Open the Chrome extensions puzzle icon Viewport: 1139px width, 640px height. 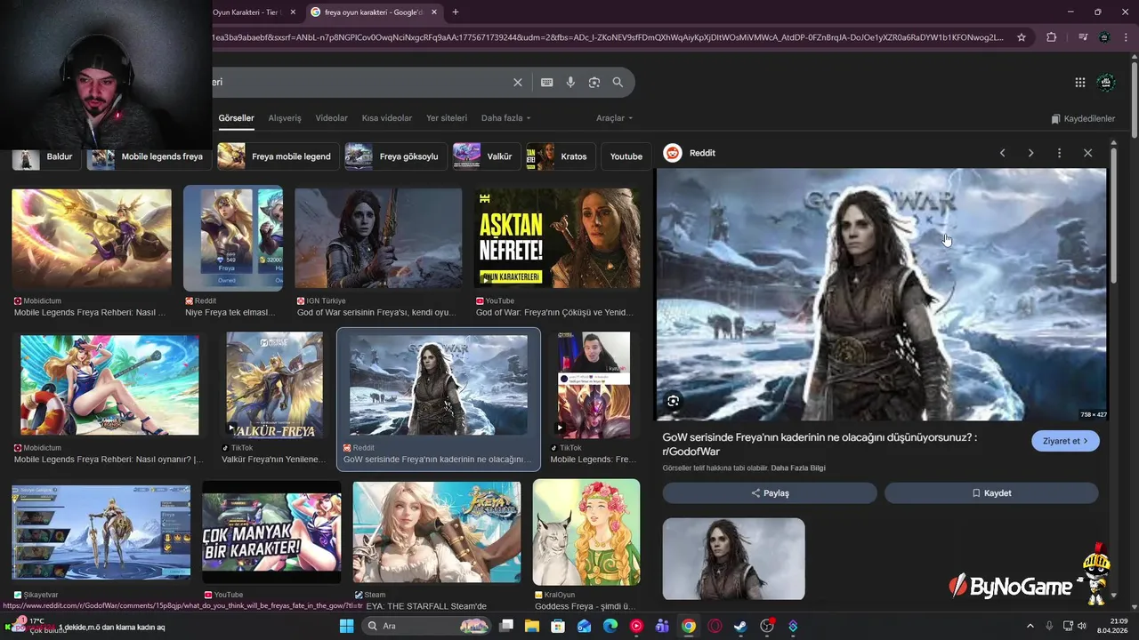point(1052,37)
